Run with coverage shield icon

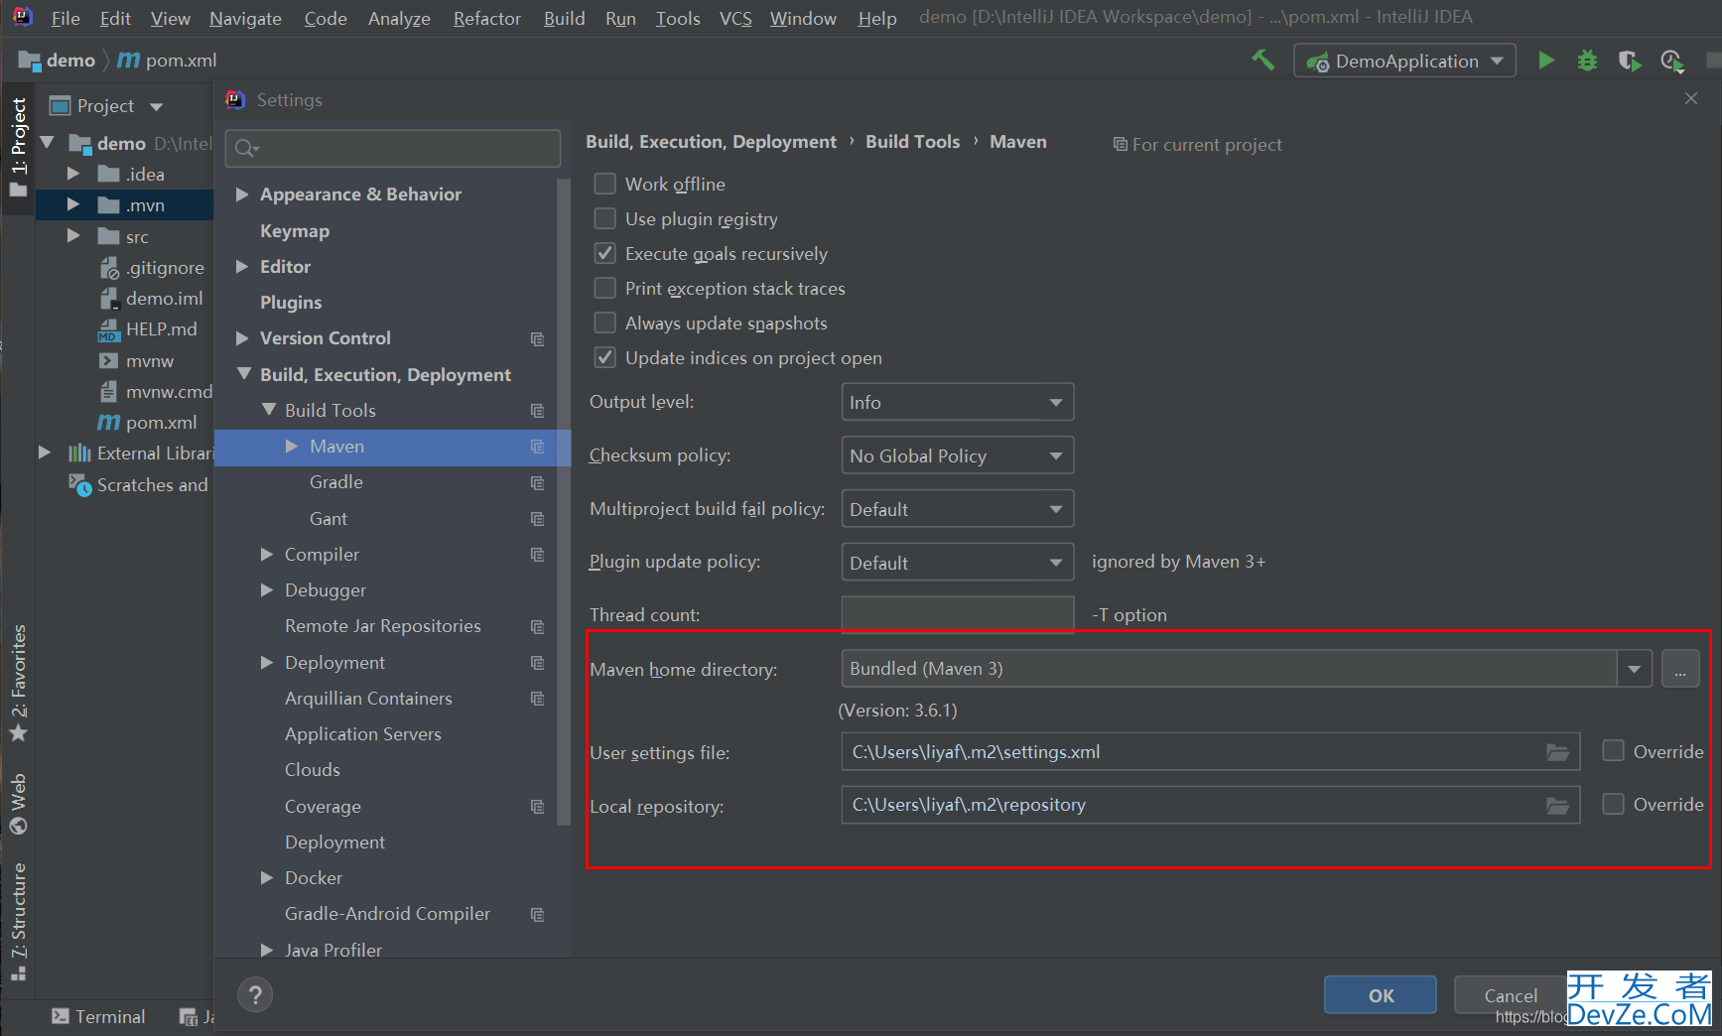click(1629, 61)
